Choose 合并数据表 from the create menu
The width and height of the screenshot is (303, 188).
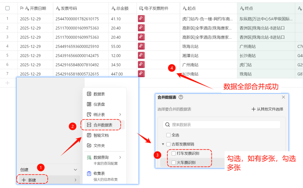click(x=104, y=125)
